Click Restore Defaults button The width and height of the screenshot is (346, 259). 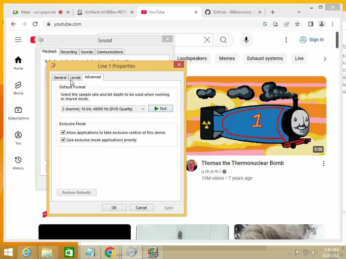77,193
